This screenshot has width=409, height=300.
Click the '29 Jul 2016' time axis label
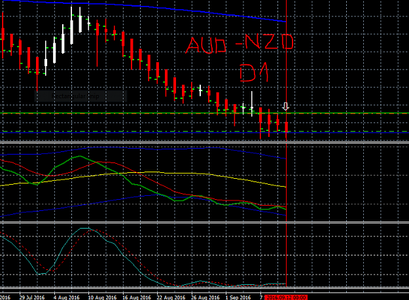tap(32, 297)
